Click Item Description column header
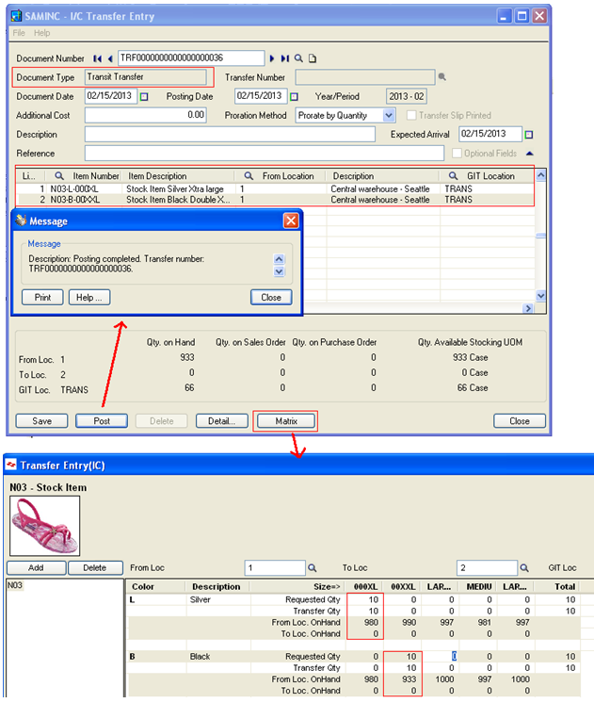Viewport: 594px width, 703px height. click(x=178, y=176)
